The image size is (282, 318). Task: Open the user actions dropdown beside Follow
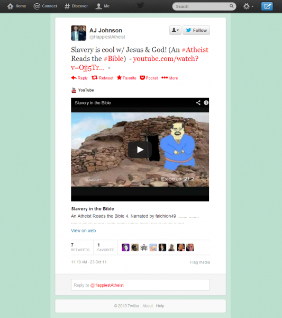[x=175, y=30]
